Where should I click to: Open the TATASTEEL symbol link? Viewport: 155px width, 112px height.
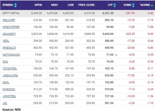coord(9,68)
